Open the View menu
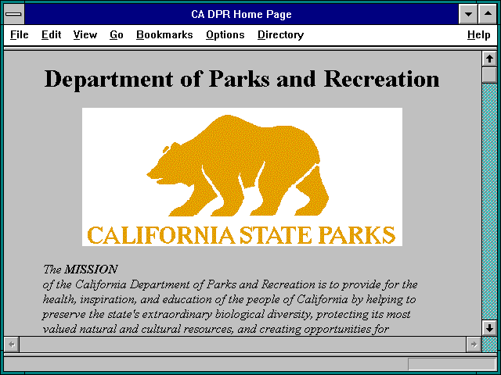This screenshot has width=501, height=375. coord(85,34)
